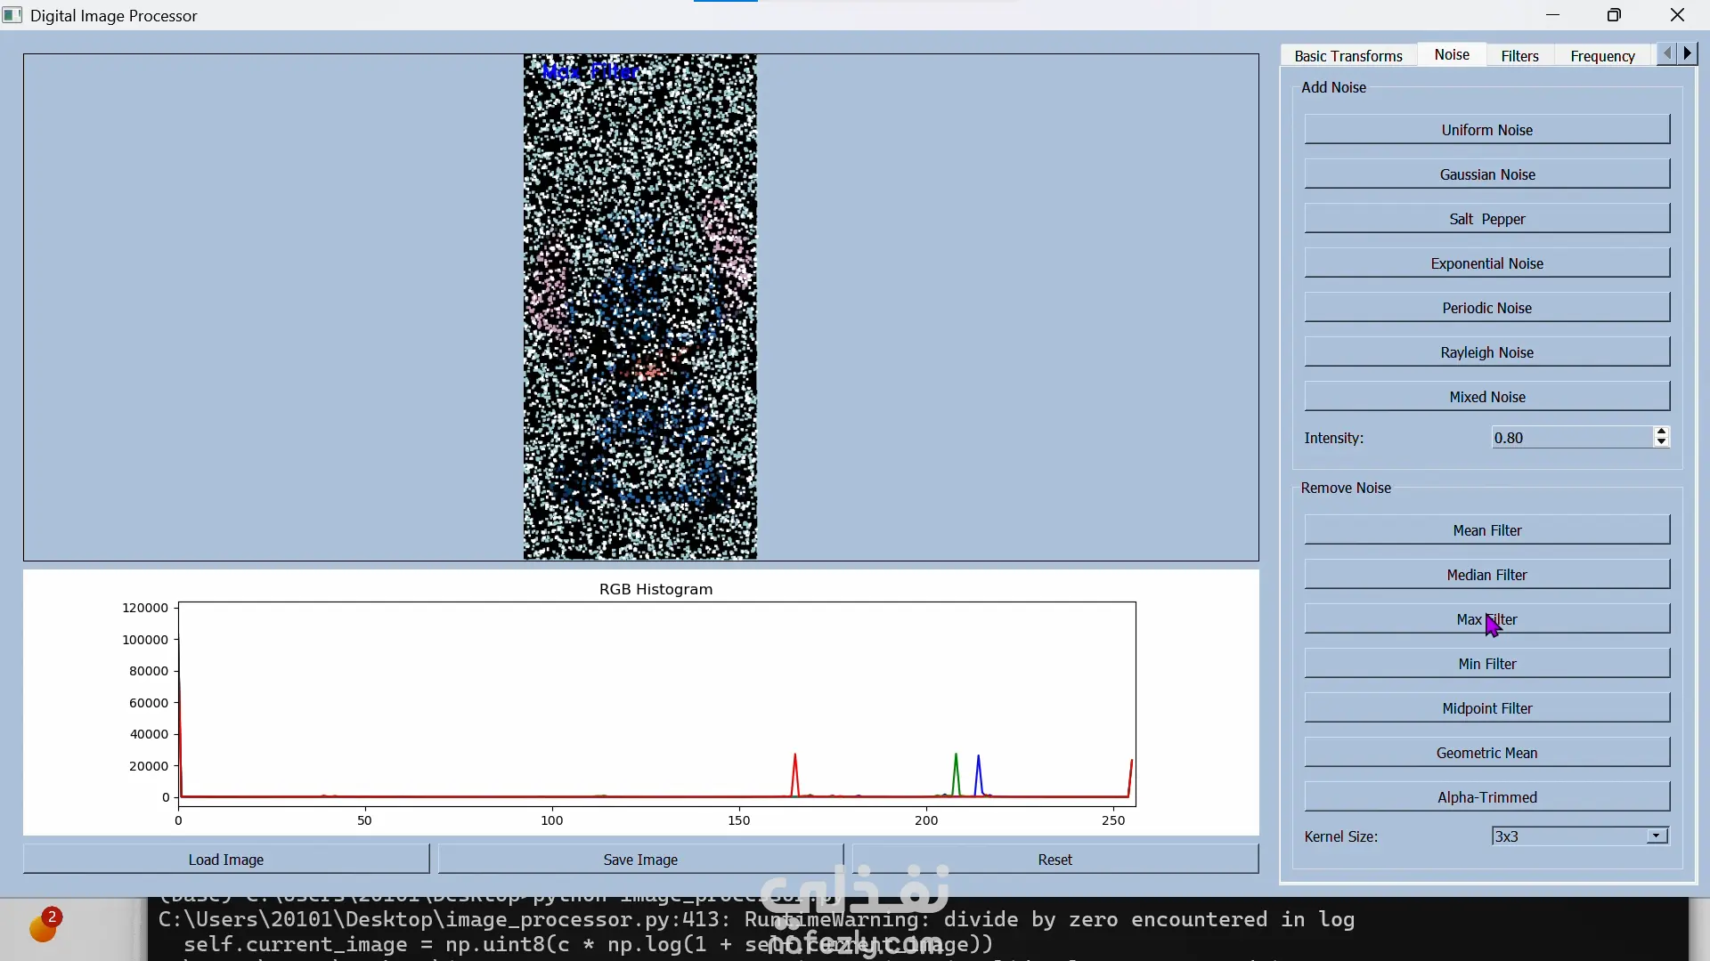Click the Alpha-Trimmed filter button
Viewport: 1710px width, 961px height.
point(1486,797)
